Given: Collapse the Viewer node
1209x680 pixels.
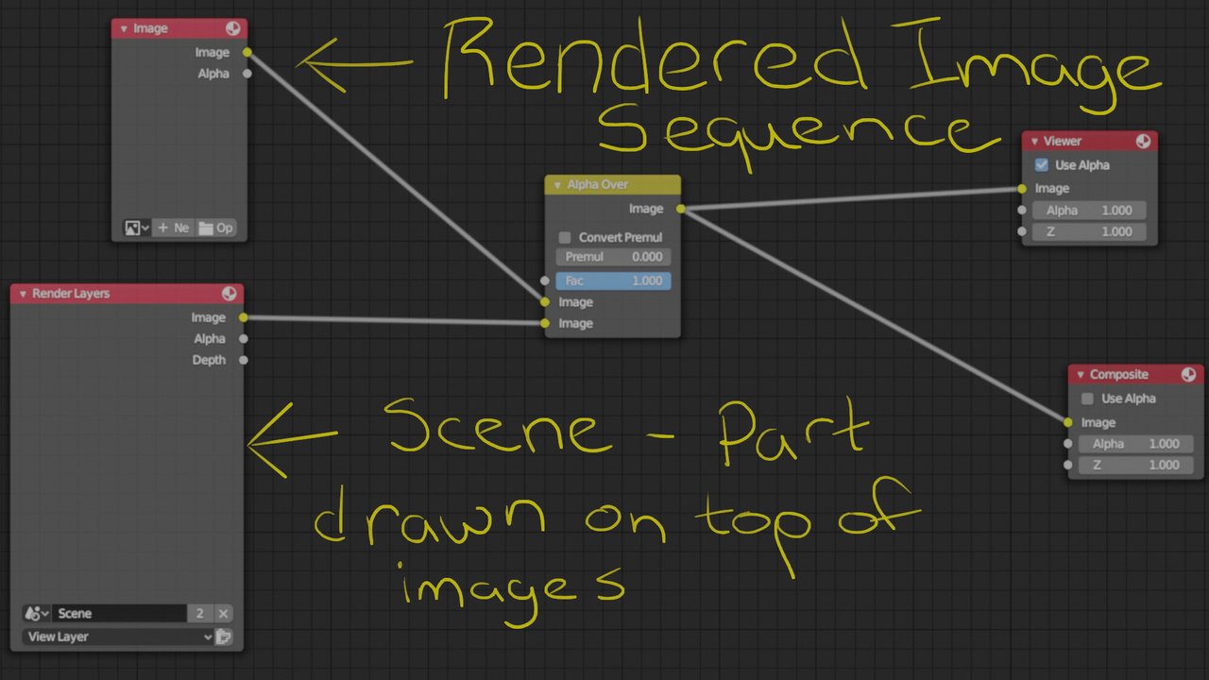Looking at the screenshot, I should coord(1034,142).
